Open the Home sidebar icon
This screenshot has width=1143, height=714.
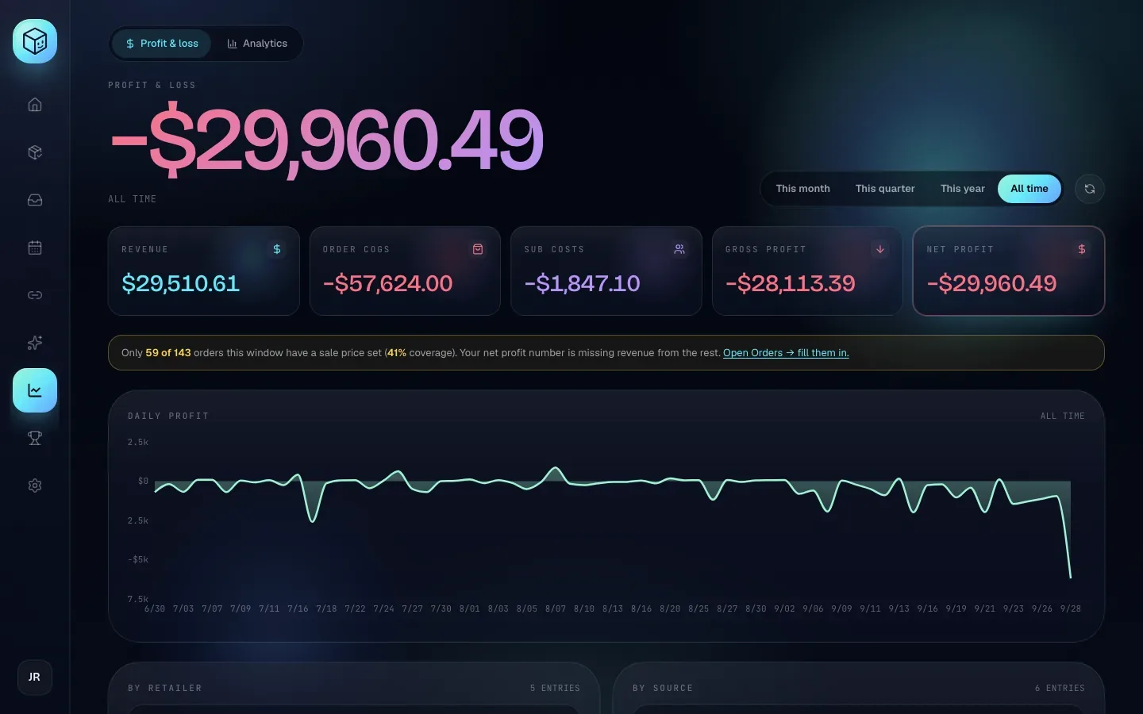tap(35, 105)
